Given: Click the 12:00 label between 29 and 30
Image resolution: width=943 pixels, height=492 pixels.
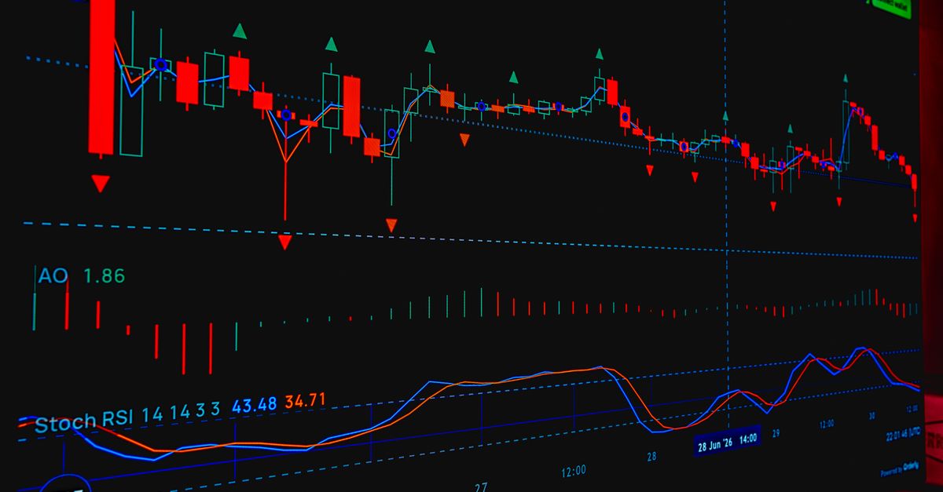Looking at the screenshot, I should (827, 424).
